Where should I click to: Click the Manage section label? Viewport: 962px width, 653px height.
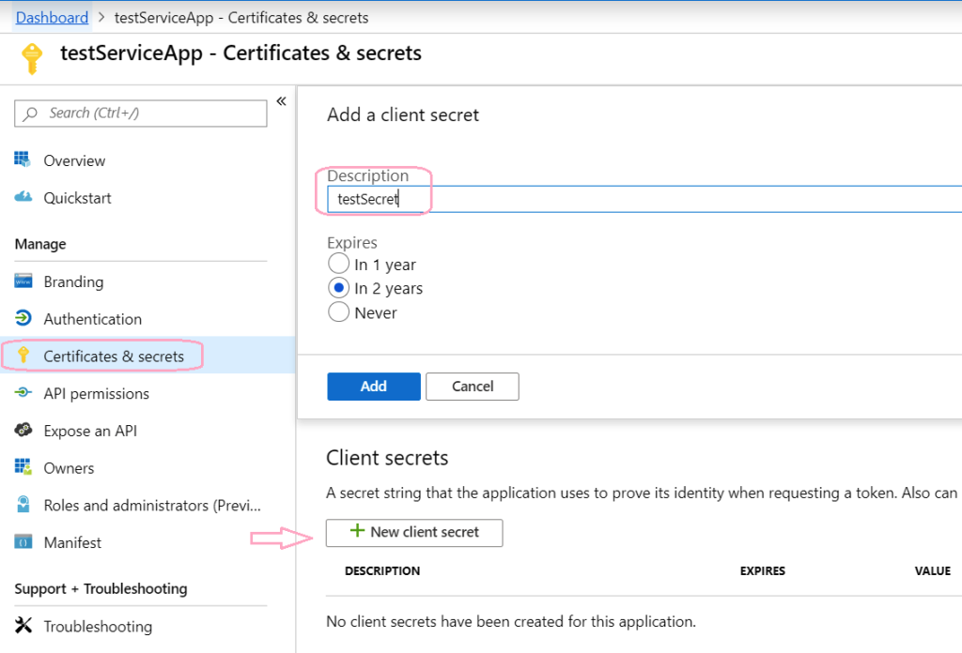click(40, 244)
